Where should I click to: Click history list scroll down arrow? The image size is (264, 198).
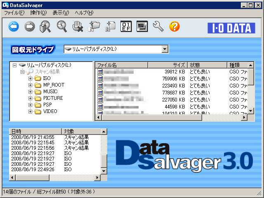pos(104,171)
